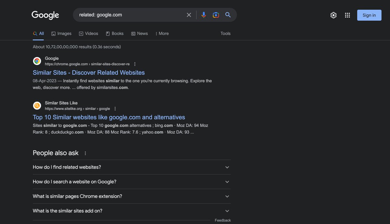
Task: Expand 'What is the similar sites add on?'
Action: [132, 211]
